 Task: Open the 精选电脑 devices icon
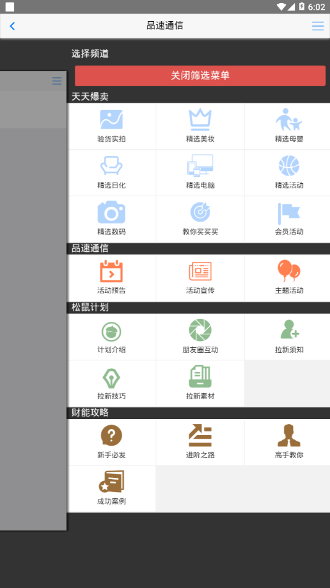click(200, 165)
